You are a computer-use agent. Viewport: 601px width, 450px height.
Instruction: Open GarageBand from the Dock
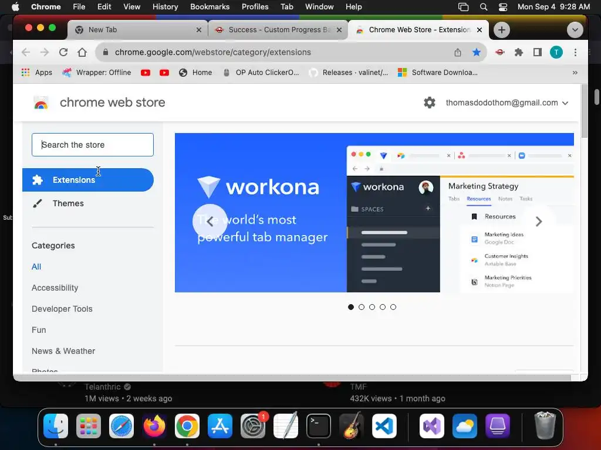[x=352, y=425]
